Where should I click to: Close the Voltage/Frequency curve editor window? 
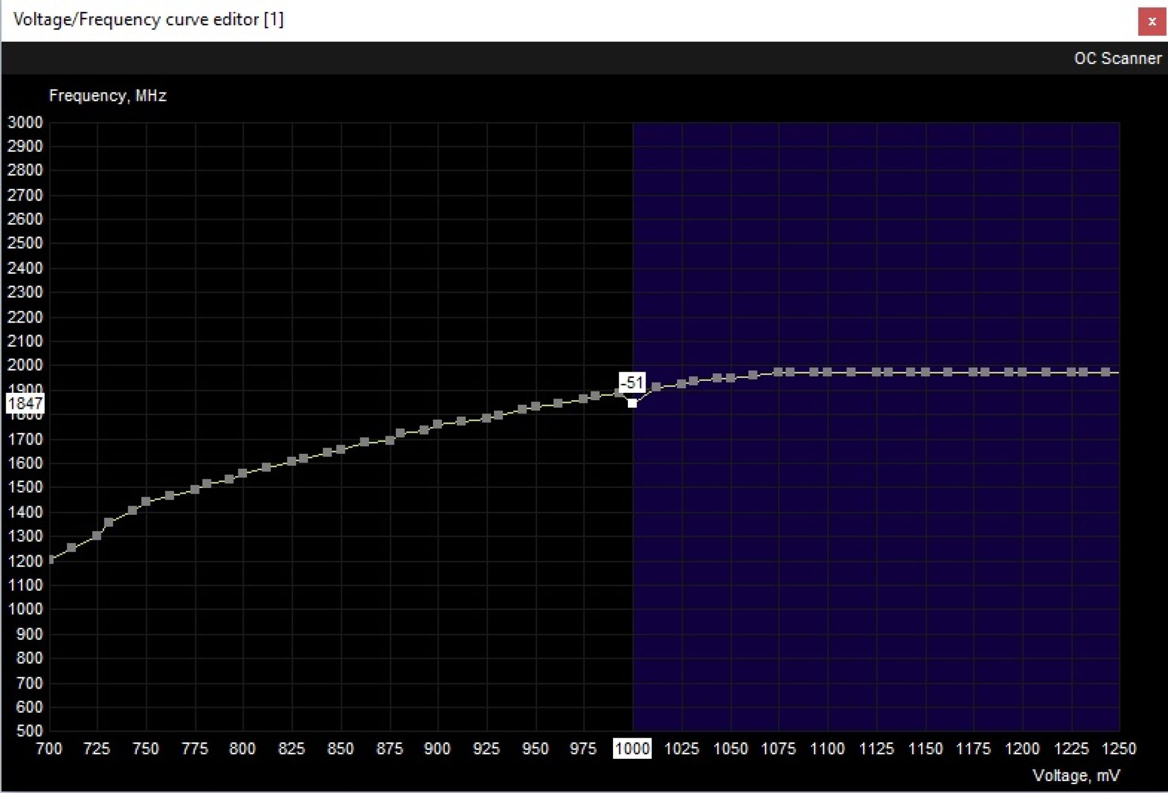[x=1153, y=21]
